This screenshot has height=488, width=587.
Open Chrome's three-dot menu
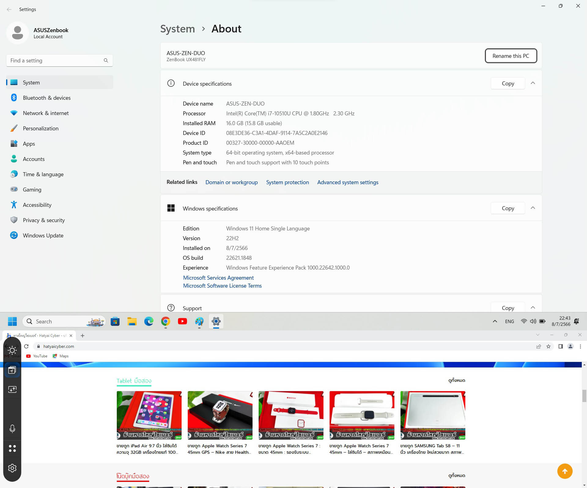580,346
